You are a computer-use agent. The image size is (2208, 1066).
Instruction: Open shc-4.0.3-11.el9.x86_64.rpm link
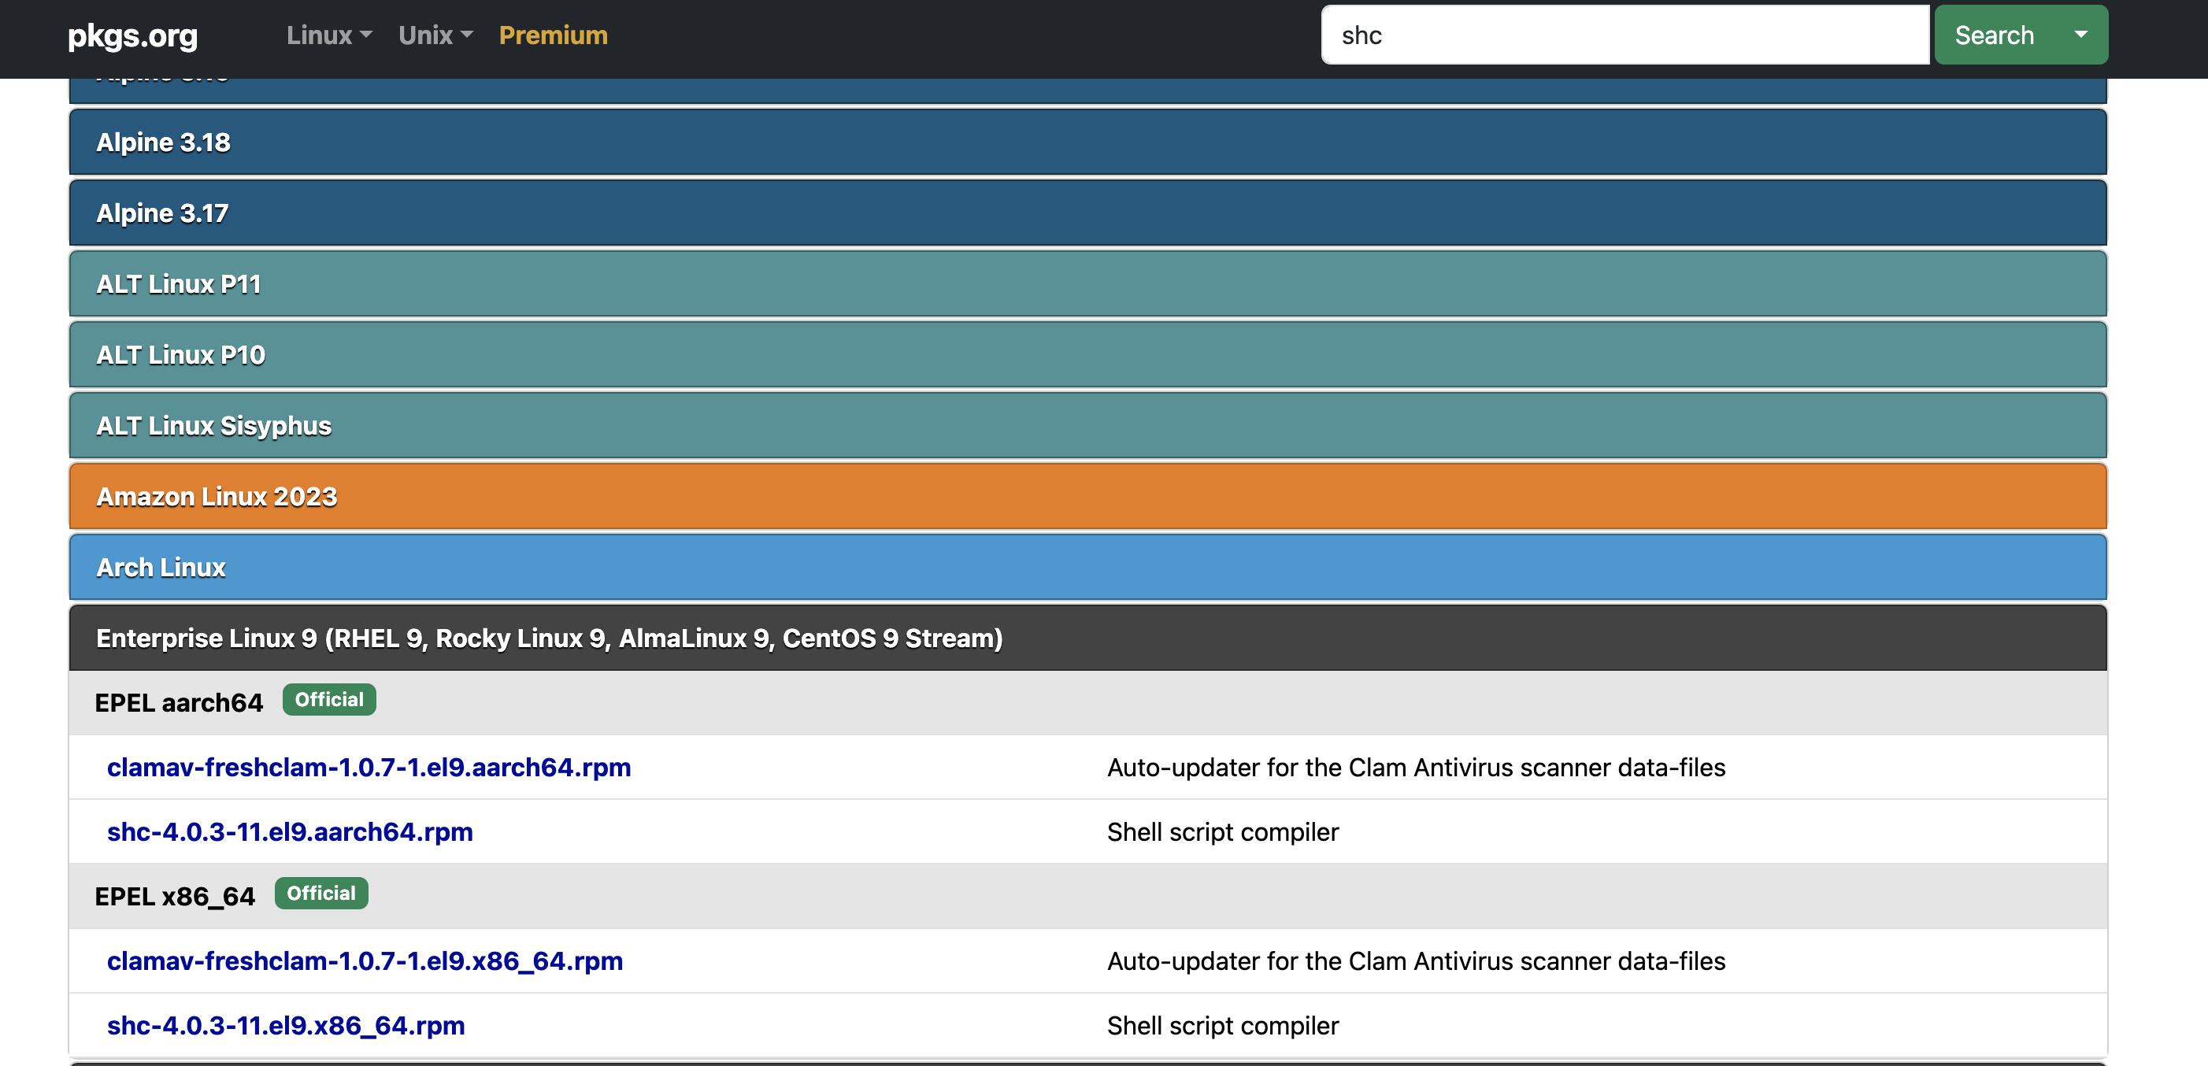pos(285,1025)
